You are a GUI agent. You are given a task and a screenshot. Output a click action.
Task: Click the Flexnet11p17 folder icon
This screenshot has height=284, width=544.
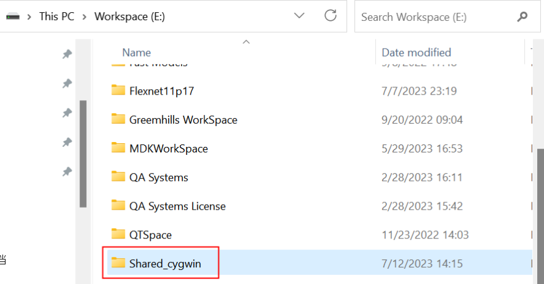[x=118, y=90]
